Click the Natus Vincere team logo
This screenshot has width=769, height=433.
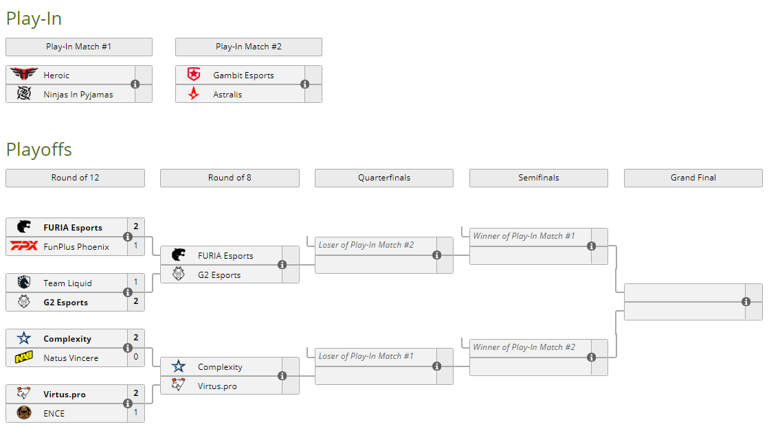tap(23, 358)
